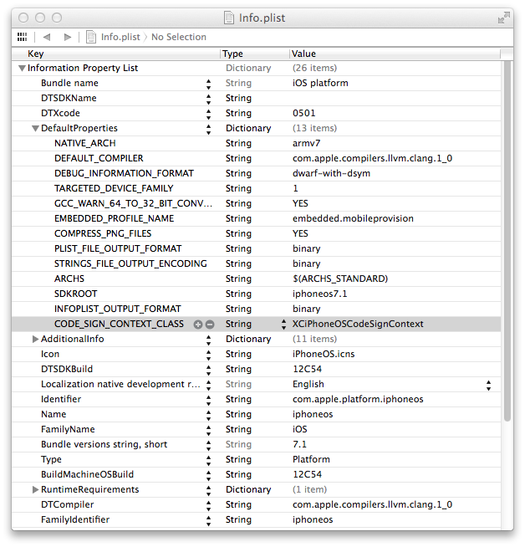The height and width of the screenshot is (547, 525).
Task: Open the key stepper for Identifier
Action: (x=208, y=400)
